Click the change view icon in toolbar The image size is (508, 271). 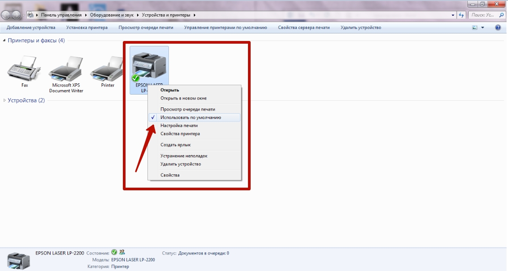click(474, 28)
